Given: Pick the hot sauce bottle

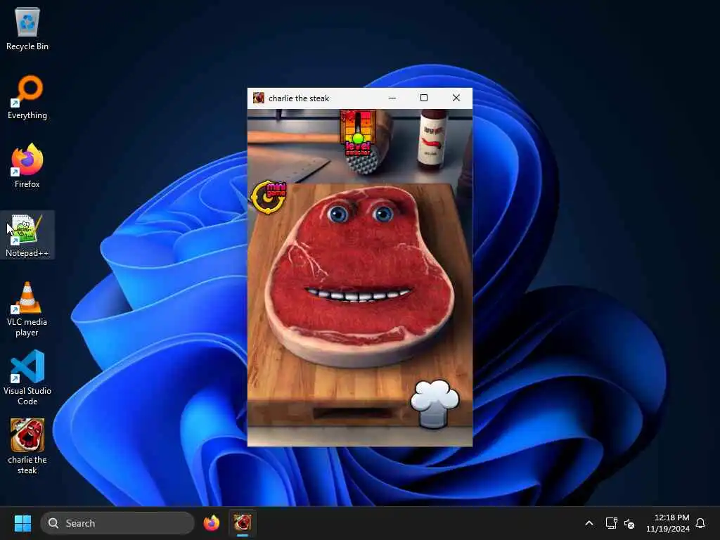Looking at the screenshot, I should 433,139.
